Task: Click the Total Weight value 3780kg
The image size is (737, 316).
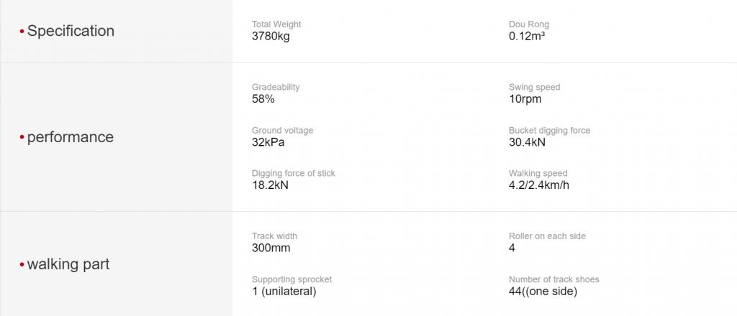Action: click(271, 36)
